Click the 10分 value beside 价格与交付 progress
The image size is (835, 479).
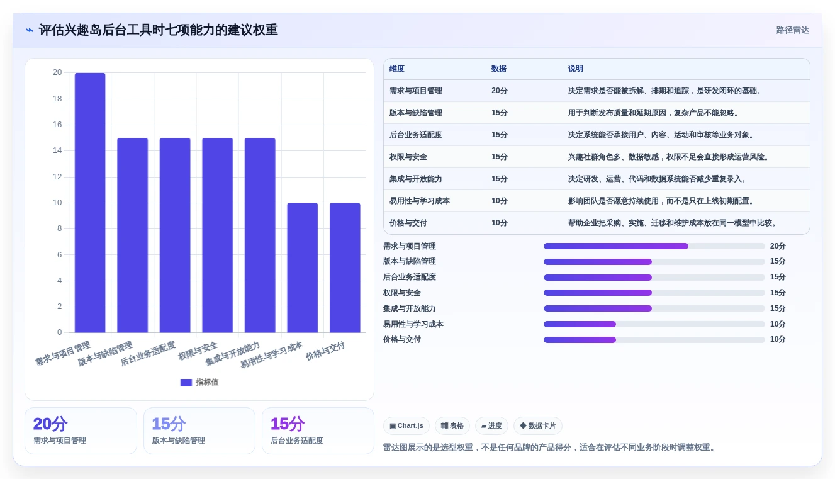click(x=778, y=340)
